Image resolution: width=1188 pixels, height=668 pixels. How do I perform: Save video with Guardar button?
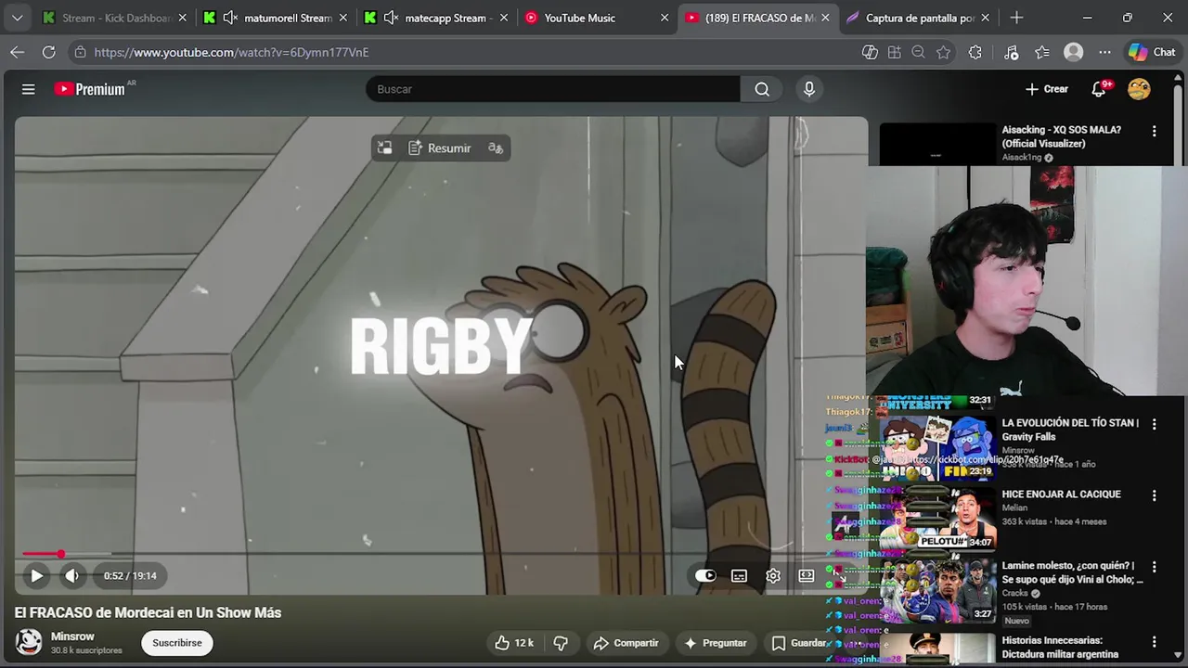(799, 643)
